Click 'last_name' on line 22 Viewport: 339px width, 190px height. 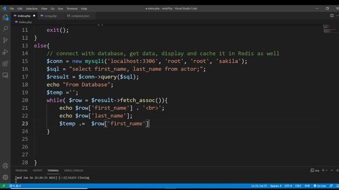[109, 116]
